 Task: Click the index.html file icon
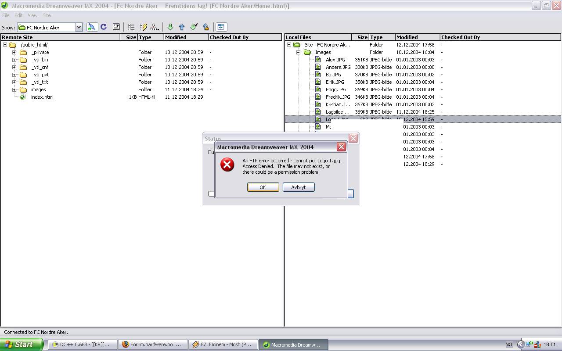pos(23,97)
